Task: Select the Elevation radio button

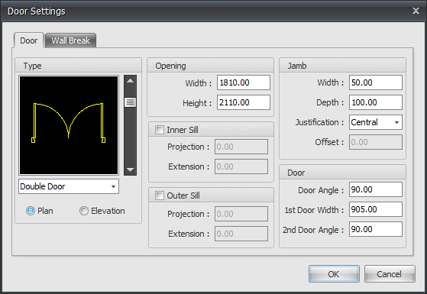Action: [x=84, y=211]
